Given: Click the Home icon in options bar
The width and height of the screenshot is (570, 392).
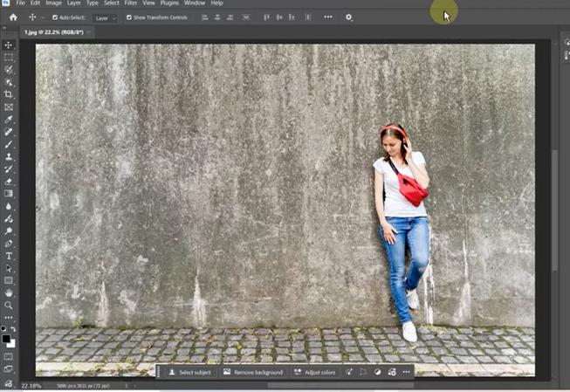Looking at the screenshot, I should tap(13, 17).
